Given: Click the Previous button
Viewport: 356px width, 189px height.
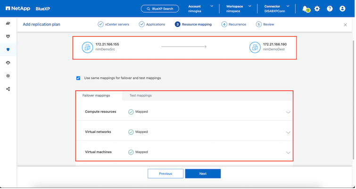Looking at the screenshot, I should (166, 173).
